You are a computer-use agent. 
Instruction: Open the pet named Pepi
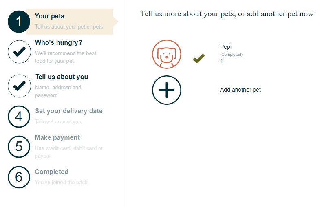226,47
